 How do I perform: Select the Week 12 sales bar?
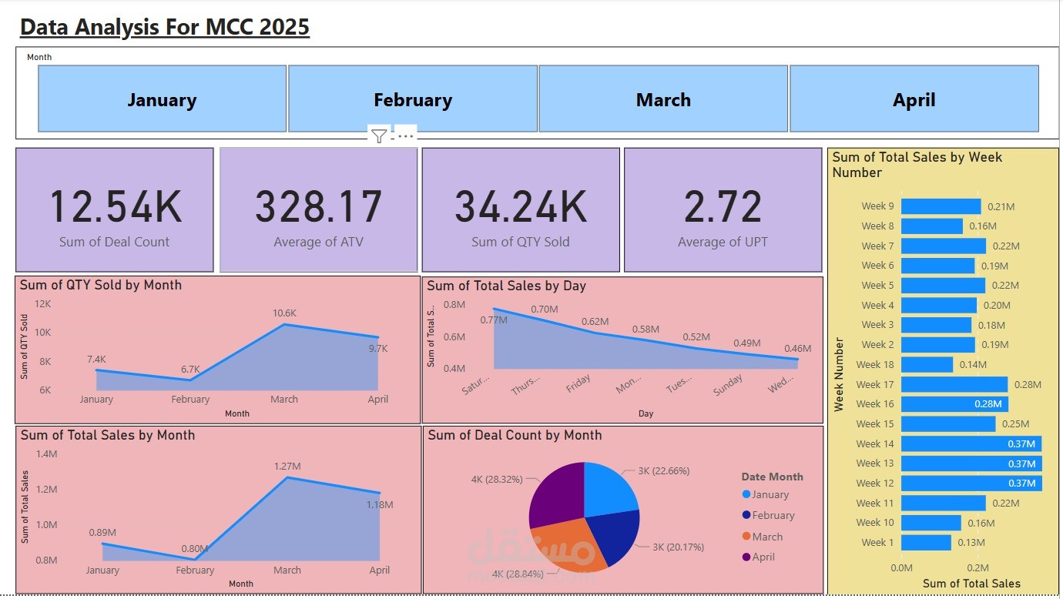pos(971,483)
